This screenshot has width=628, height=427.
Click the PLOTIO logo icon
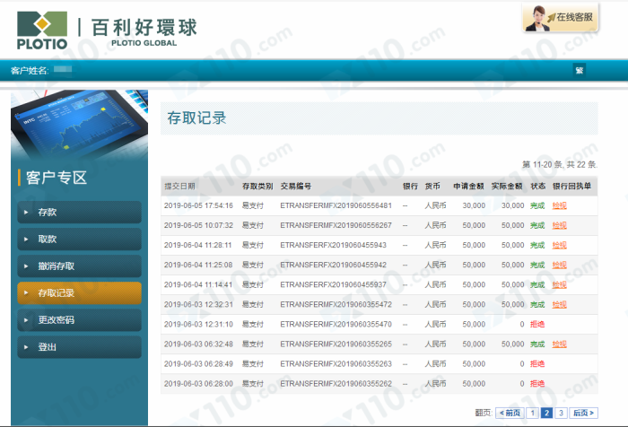[x=41, y=25]
